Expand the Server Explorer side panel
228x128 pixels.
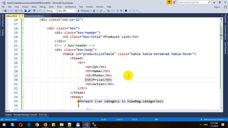tap(2, 21)
